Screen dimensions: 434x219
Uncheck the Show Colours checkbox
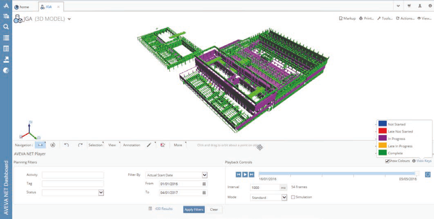point(387,161)
